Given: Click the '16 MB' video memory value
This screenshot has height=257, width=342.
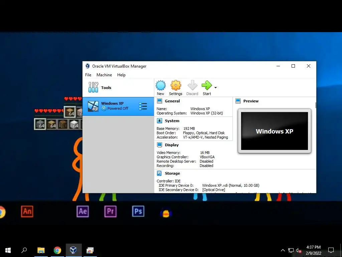Looking at the screenshot, I should point(205,153).
